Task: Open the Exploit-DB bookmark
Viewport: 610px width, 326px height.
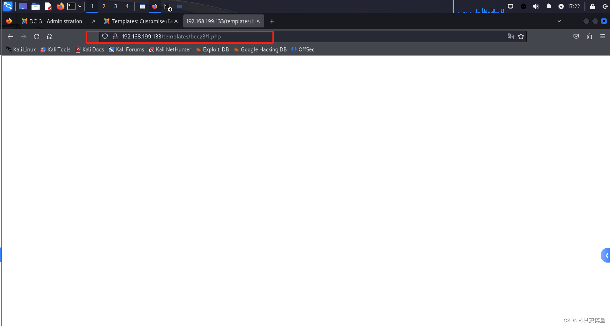Action: pyautogui.click(x=212, y=49)
